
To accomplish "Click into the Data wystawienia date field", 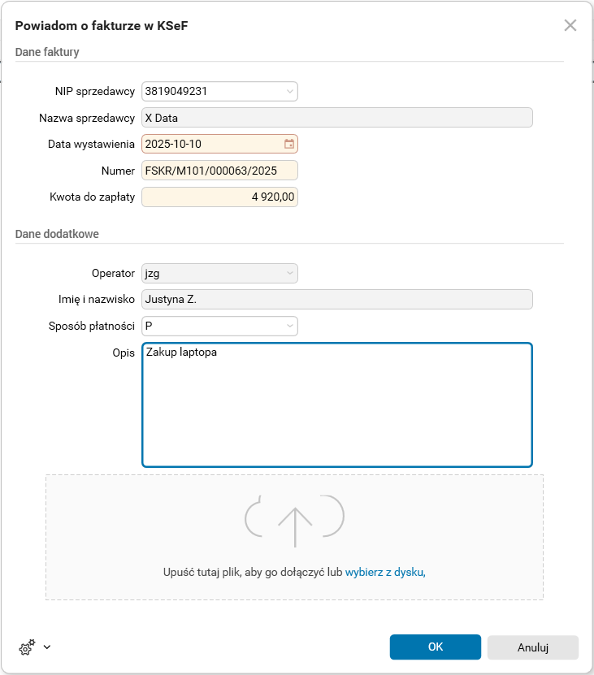I will 210,144.
